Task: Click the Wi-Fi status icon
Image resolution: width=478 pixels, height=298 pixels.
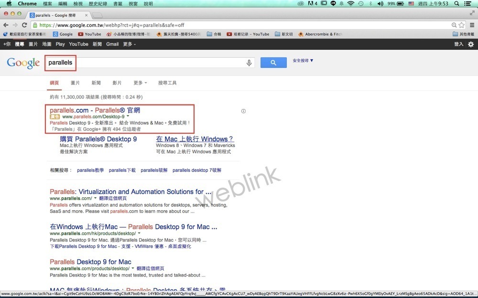Action: click(351, 4)
